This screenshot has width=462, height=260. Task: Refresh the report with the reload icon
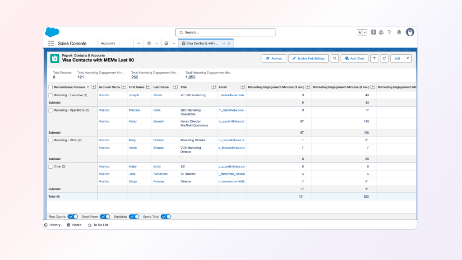(384, 58)
